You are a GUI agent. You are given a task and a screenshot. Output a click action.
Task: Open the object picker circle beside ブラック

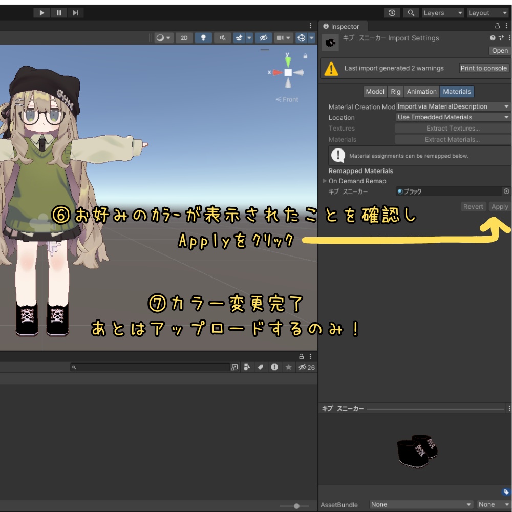point(506,191)
